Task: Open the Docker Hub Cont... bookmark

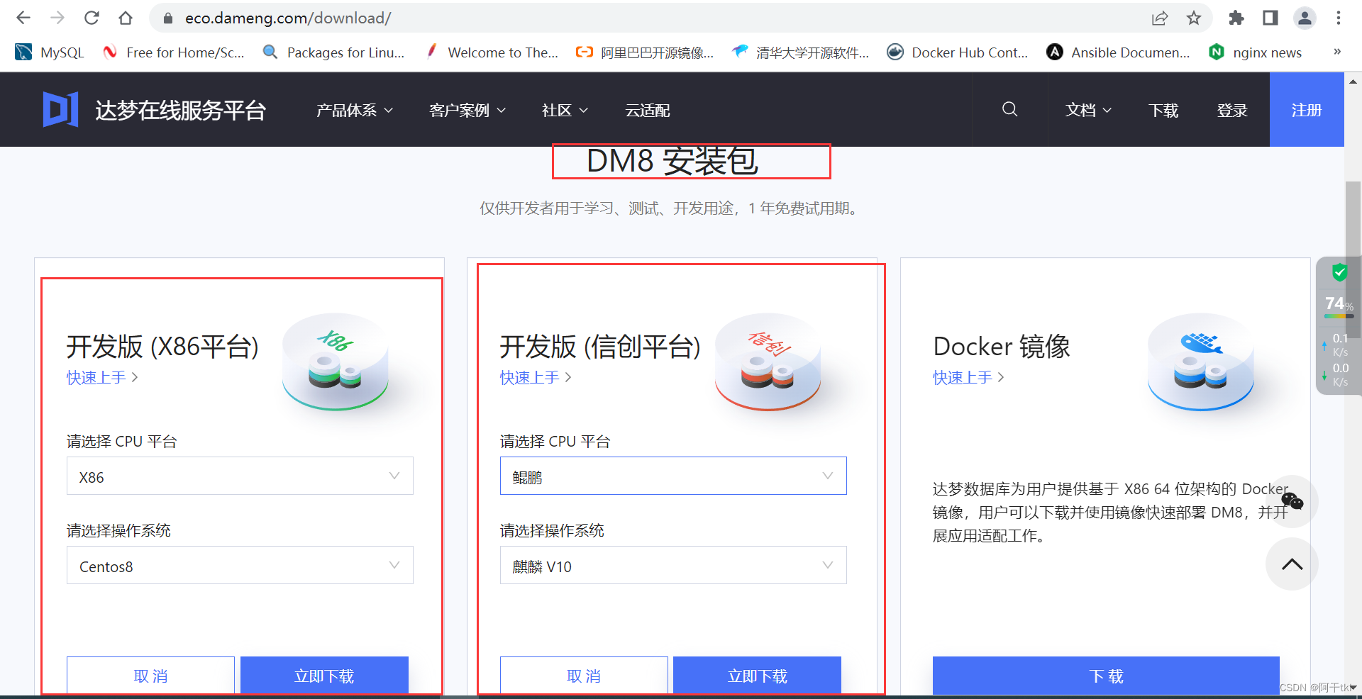Action: tap(958, 52)
